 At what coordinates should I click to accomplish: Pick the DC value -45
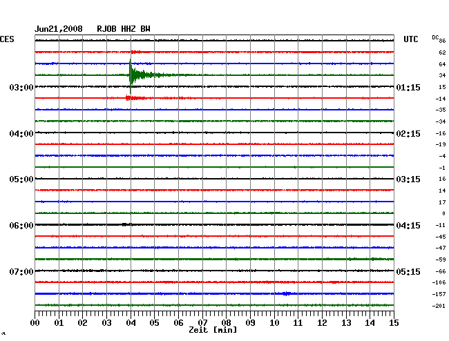[441, 237]
